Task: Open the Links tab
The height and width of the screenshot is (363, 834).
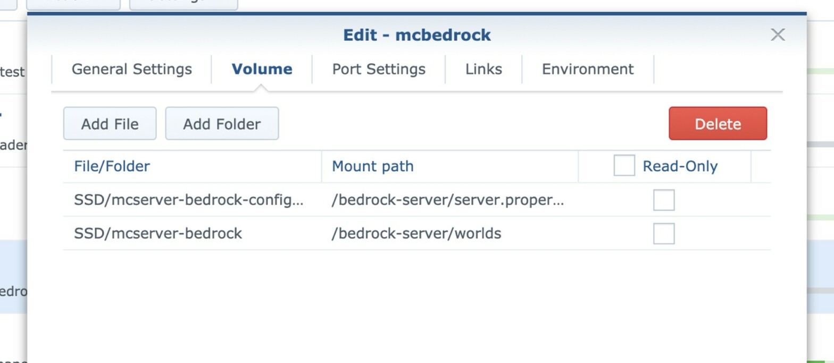Action: pyautogui.click(x=483, y=70)
